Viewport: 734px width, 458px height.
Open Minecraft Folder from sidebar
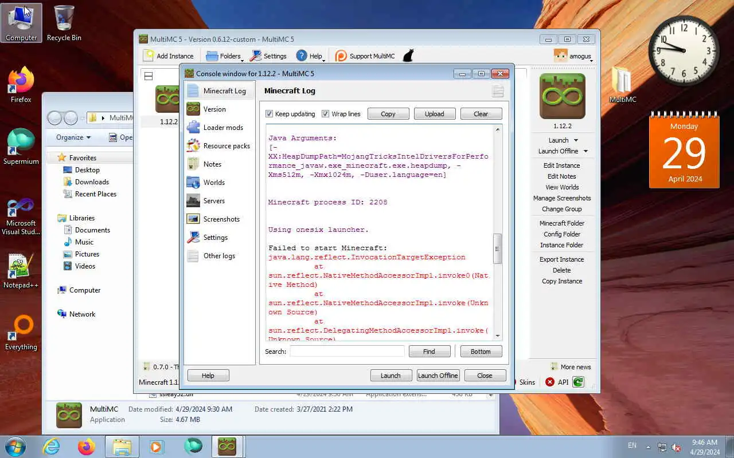click(x=562, y=223)
